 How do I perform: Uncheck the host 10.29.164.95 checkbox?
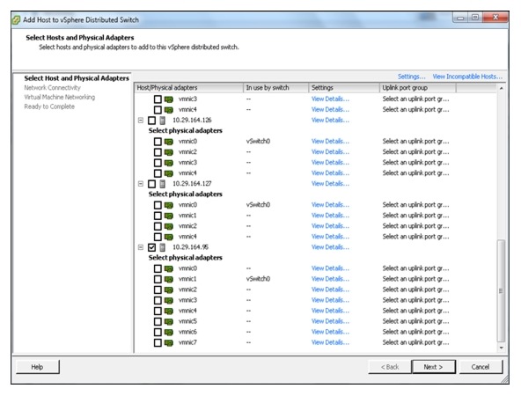tap(152, 247)
